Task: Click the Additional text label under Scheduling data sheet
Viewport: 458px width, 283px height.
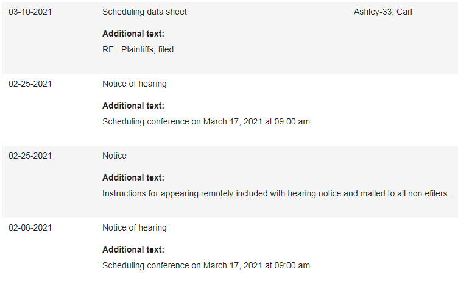Action: click(133, 34)
